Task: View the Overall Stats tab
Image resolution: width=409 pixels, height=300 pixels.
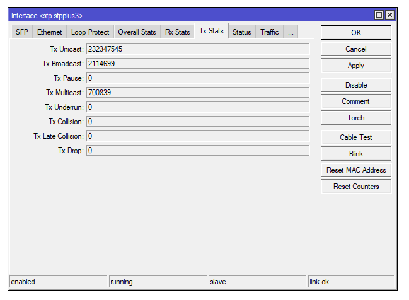Action: click(x=137, y=32)
